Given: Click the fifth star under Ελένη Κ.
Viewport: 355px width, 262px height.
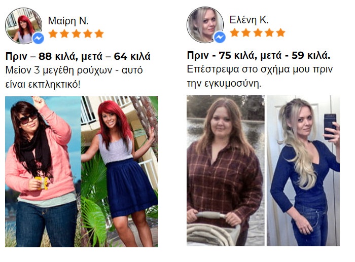Looking at the screenshot, I should click(x=280, y=32).
